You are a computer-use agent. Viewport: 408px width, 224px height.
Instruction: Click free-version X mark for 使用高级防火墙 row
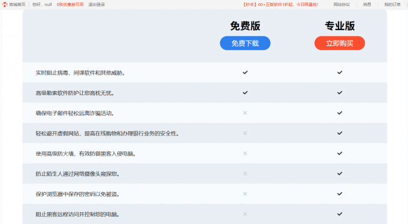pyautogui.click(x=245, y=153)
